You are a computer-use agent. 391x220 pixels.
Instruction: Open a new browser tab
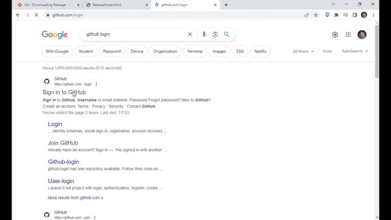click(x=226, y=5)
